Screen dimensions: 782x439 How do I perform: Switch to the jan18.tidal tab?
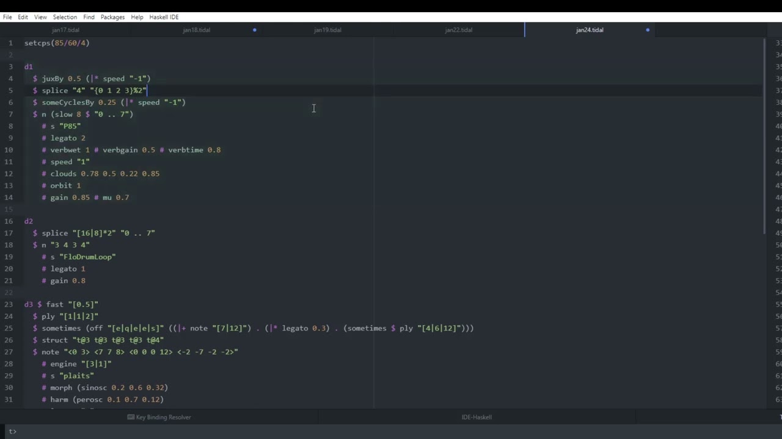[x=196, y=30]
